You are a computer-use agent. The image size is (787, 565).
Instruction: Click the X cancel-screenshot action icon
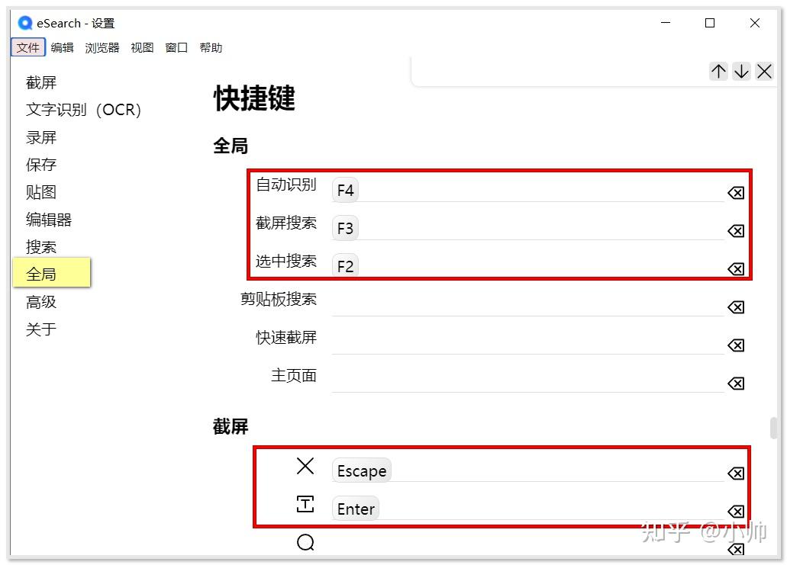pos(305,466)
